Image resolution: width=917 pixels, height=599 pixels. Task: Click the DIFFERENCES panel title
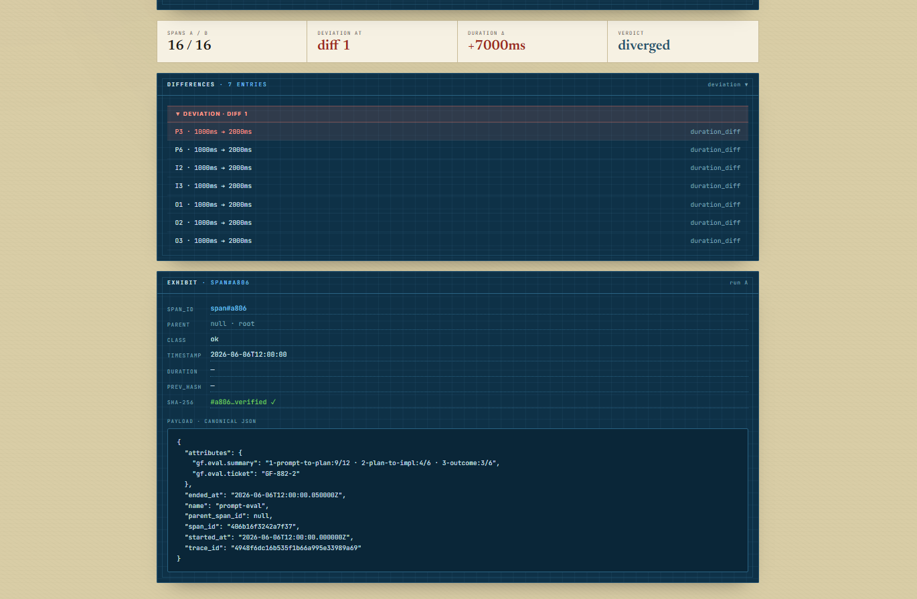point(191,84)
